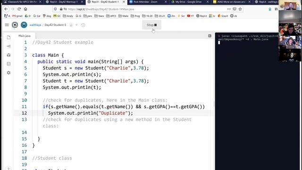The height and width of the screenshot is (170, 302).
Task: Open the Packages sidebar panel
Action: click(x=8, y=55)
